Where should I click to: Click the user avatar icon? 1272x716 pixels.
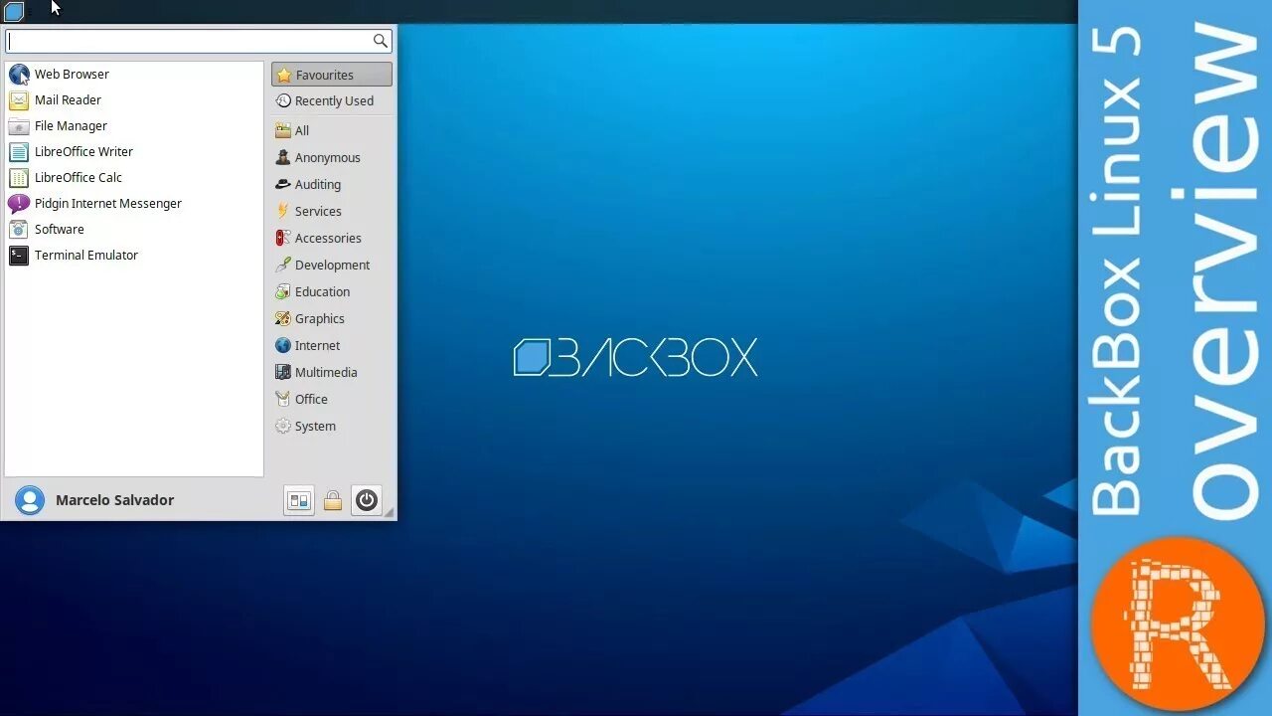pyautogui.click(x=30, y=500)
